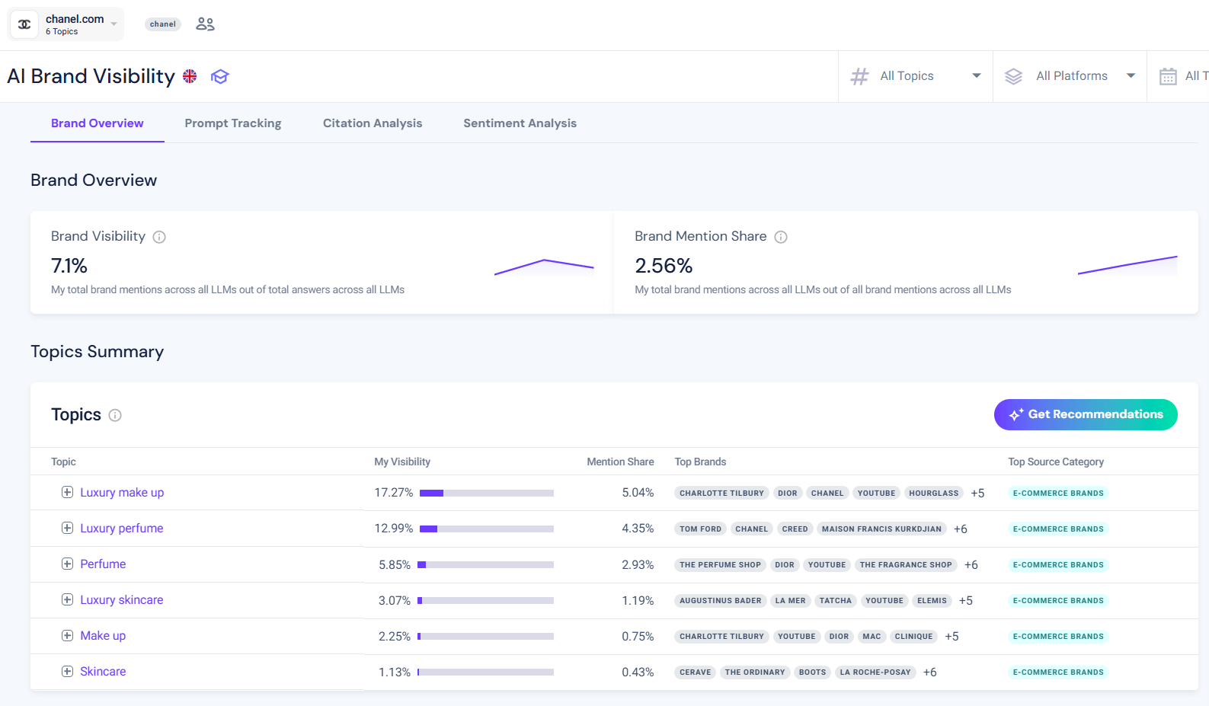Click the Mention Share column header
This screenshot has width=1209, height=706.
point(620,462)
